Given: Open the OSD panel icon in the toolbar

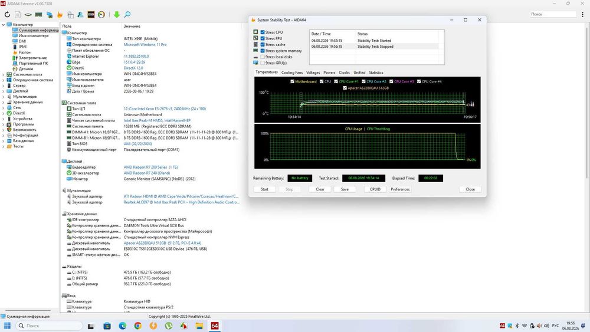Looking at the screenshot, I should coord(91,15).
